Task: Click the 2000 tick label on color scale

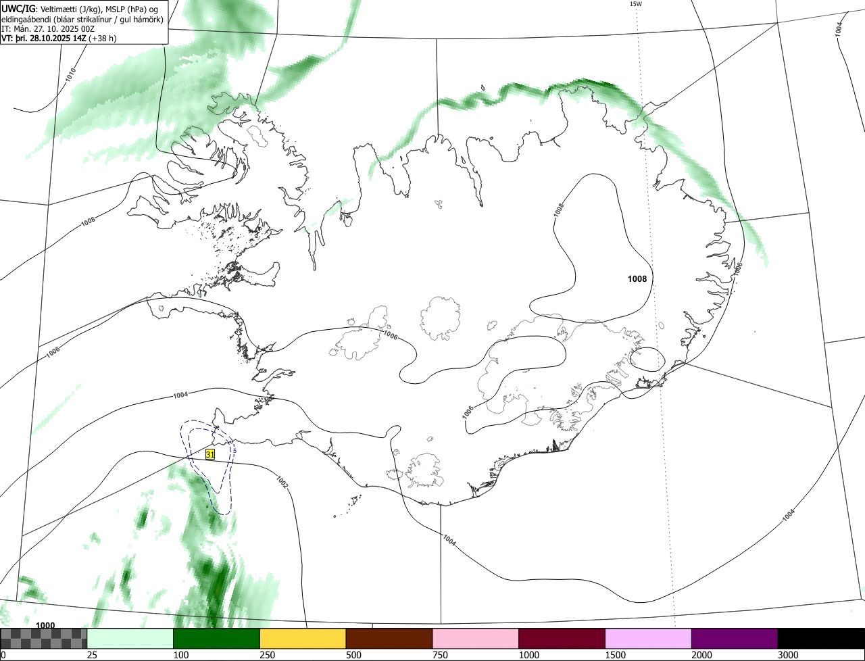Action: click(702, 655)
